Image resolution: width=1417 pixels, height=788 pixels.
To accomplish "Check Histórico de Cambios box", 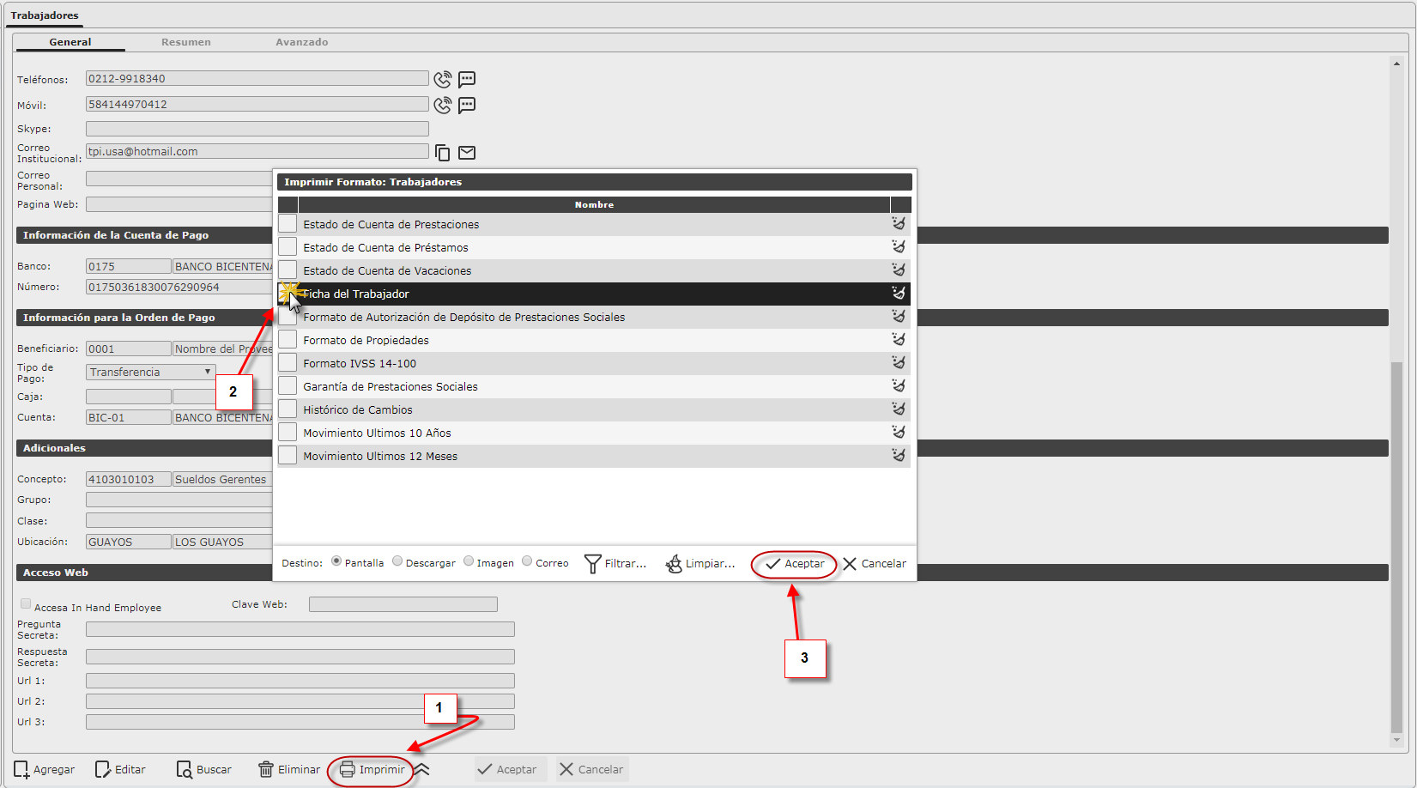I will click(288, 409).
